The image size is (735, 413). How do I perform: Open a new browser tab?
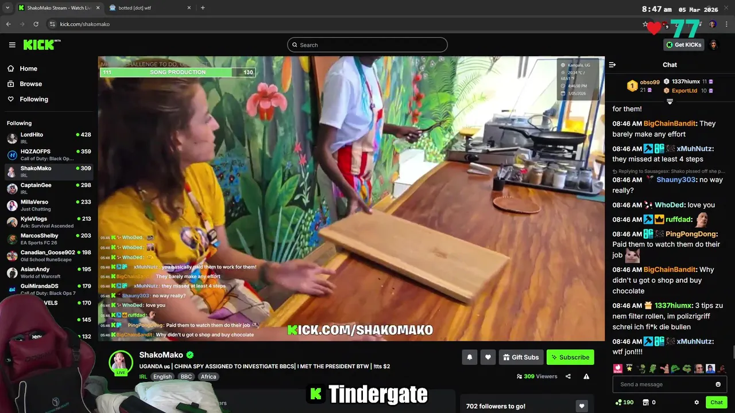pos(203,8)
